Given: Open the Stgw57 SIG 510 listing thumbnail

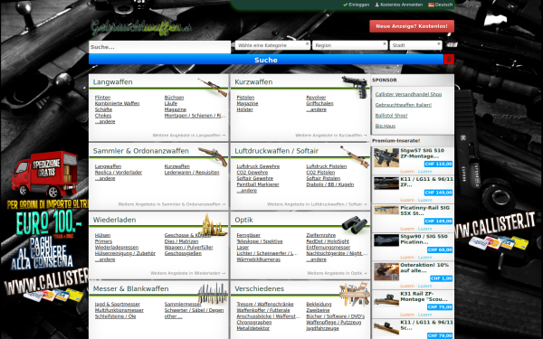Looking at the screenshot, I should [x=386, y=157].
